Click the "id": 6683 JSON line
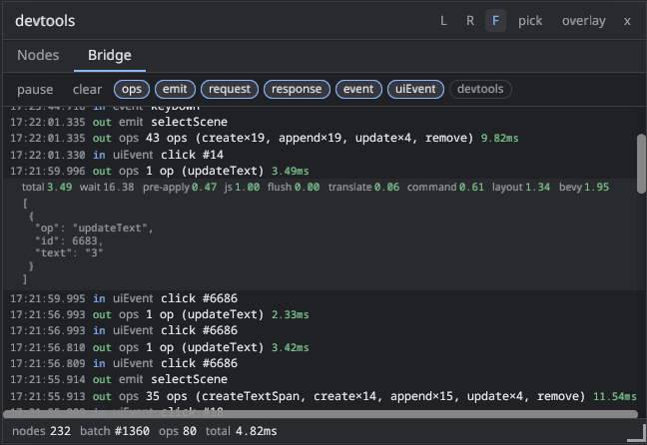Screen dimensions: 647x445 69,240
